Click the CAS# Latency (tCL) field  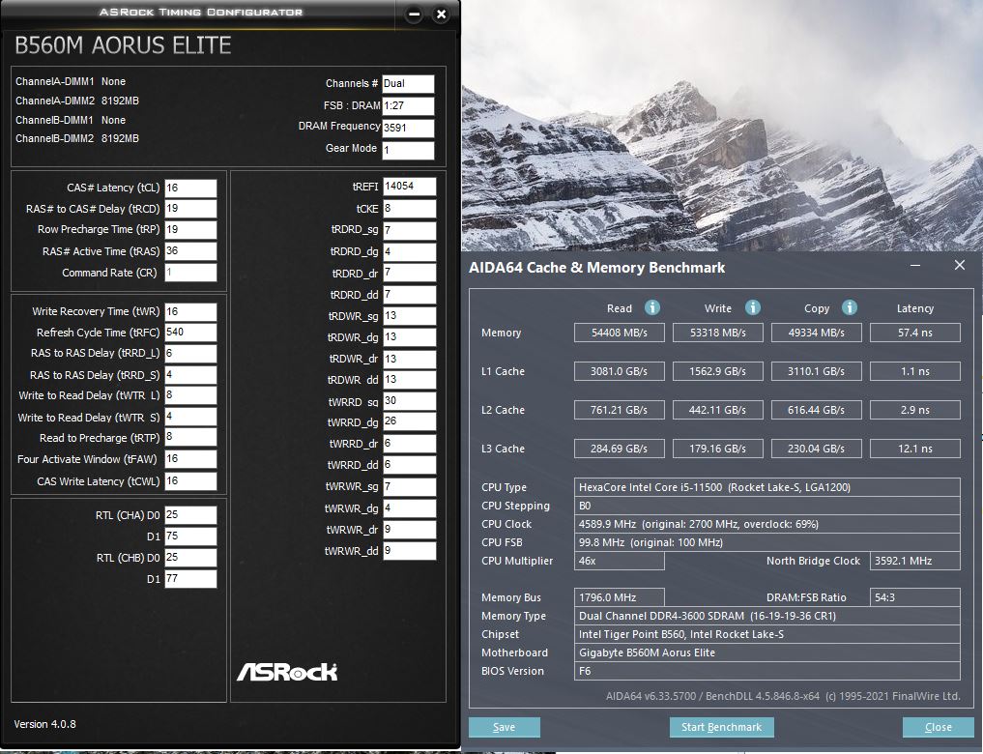click(190, 188)
